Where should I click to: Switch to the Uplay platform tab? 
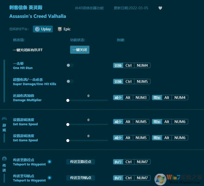click(43, 29)
